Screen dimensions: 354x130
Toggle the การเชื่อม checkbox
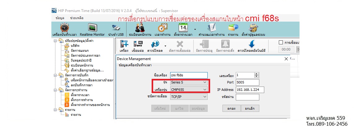click(281, 42)
